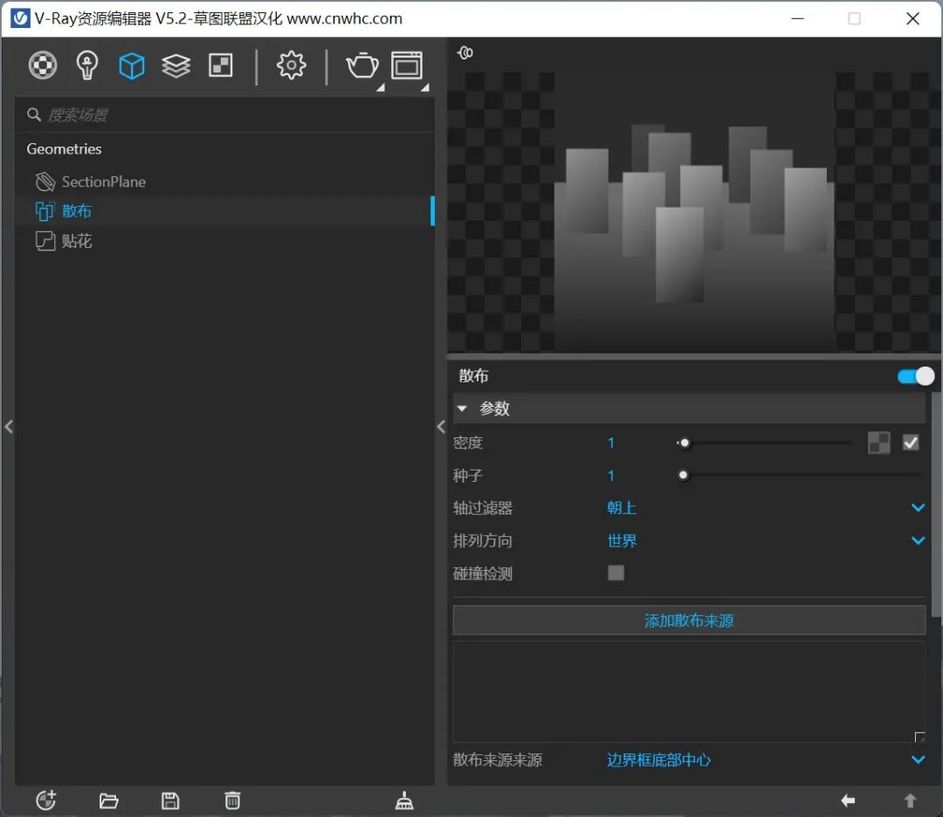Select the Geometry cube icon
The image size is (943, 817).
132,65
